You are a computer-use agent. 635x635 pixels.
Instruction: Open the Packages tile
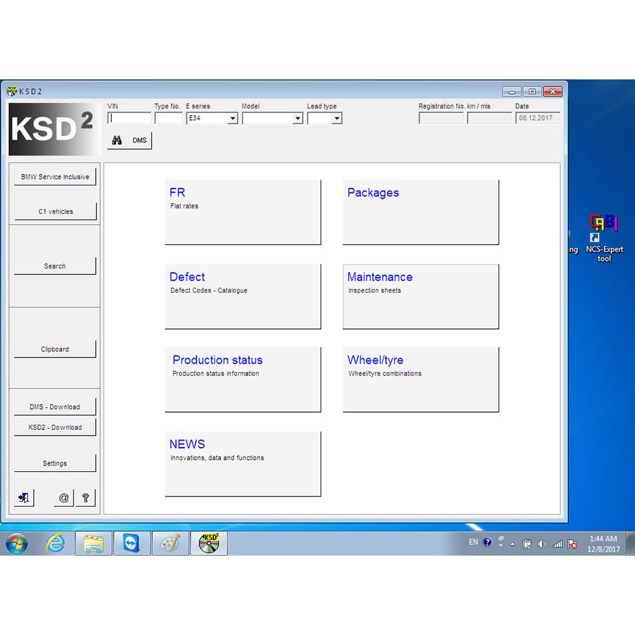tap(421, 212)
